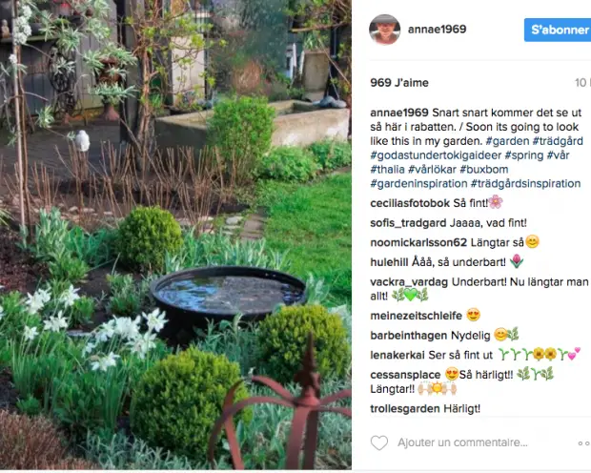Viewport: 591px width, 473px height.
Task: Open the #spring hashtag
Action: click(524, 155)
